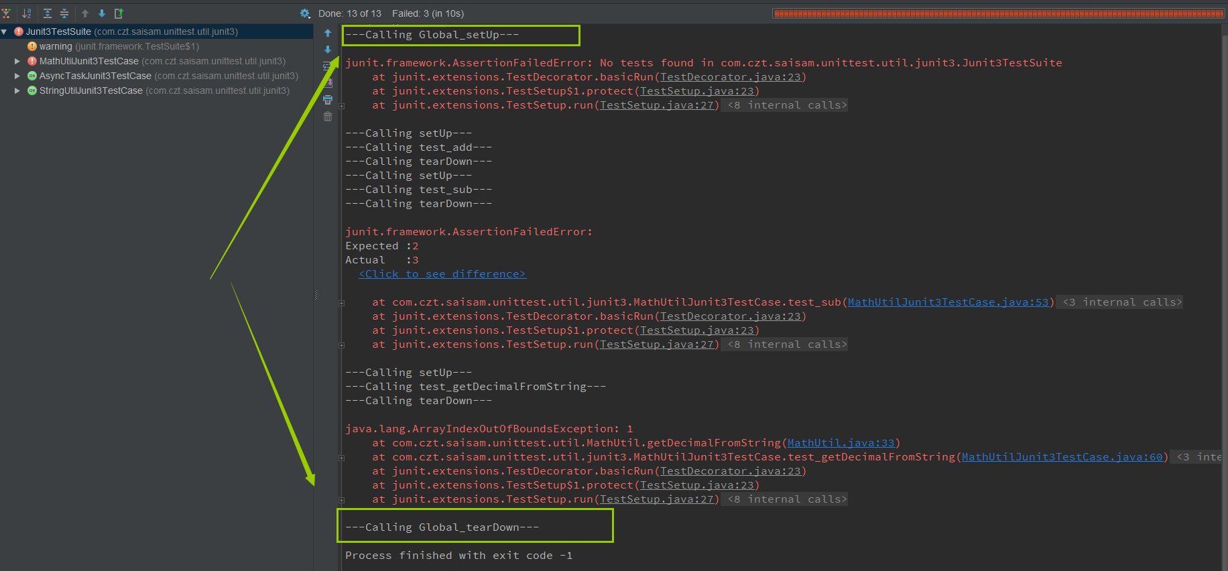Click the '---Calling Global_setUp---' console line
This screenshot has height=571, width=1228.
coord(432,35)
